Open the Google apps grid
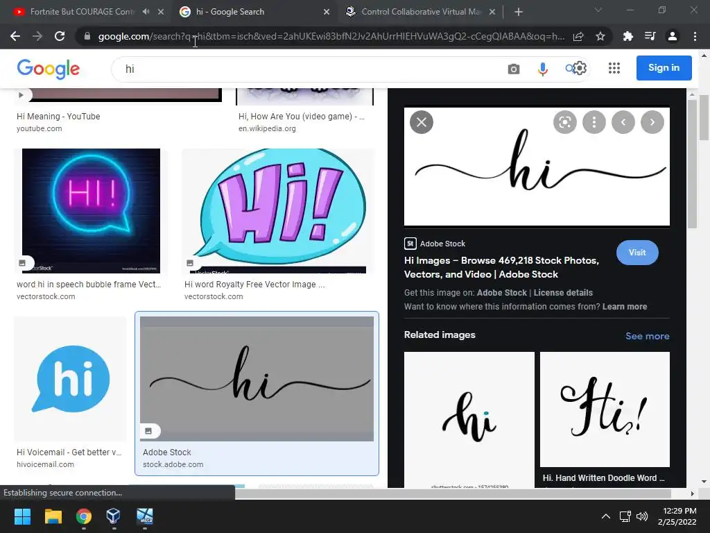Image resolution: width=710 pixels, height=533 pixels. (614, 69)
